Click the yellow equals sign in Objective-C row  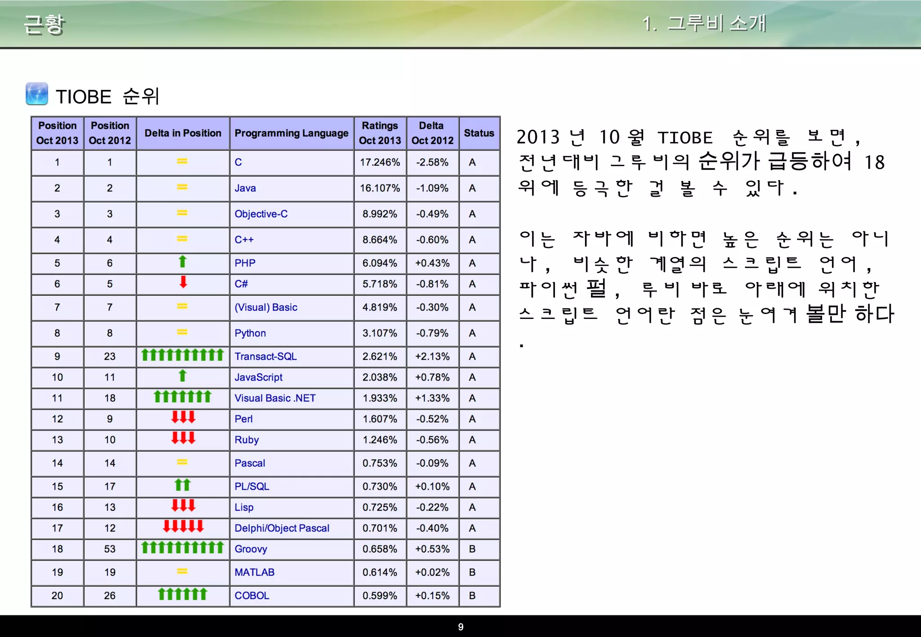click(182, 213)
